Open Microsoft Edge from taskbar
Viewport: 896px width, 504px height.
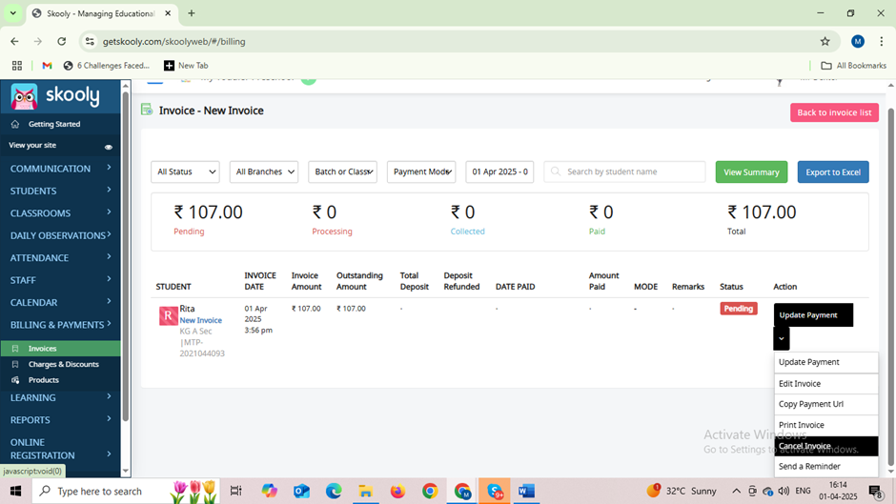tap(334, 491)
